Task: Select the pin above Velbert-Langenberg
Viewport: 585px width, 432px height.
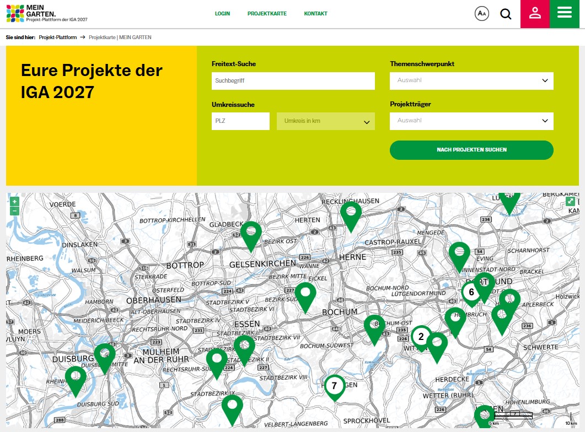Action: (232, 410)
